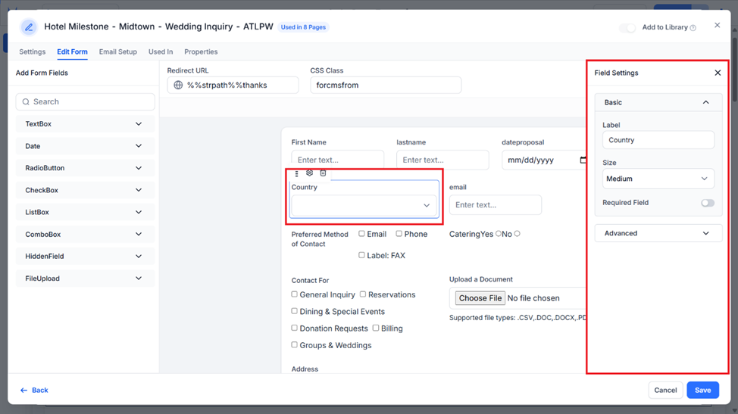Open settings gear above Country field

pyautogui.click(x=309, y=173)
